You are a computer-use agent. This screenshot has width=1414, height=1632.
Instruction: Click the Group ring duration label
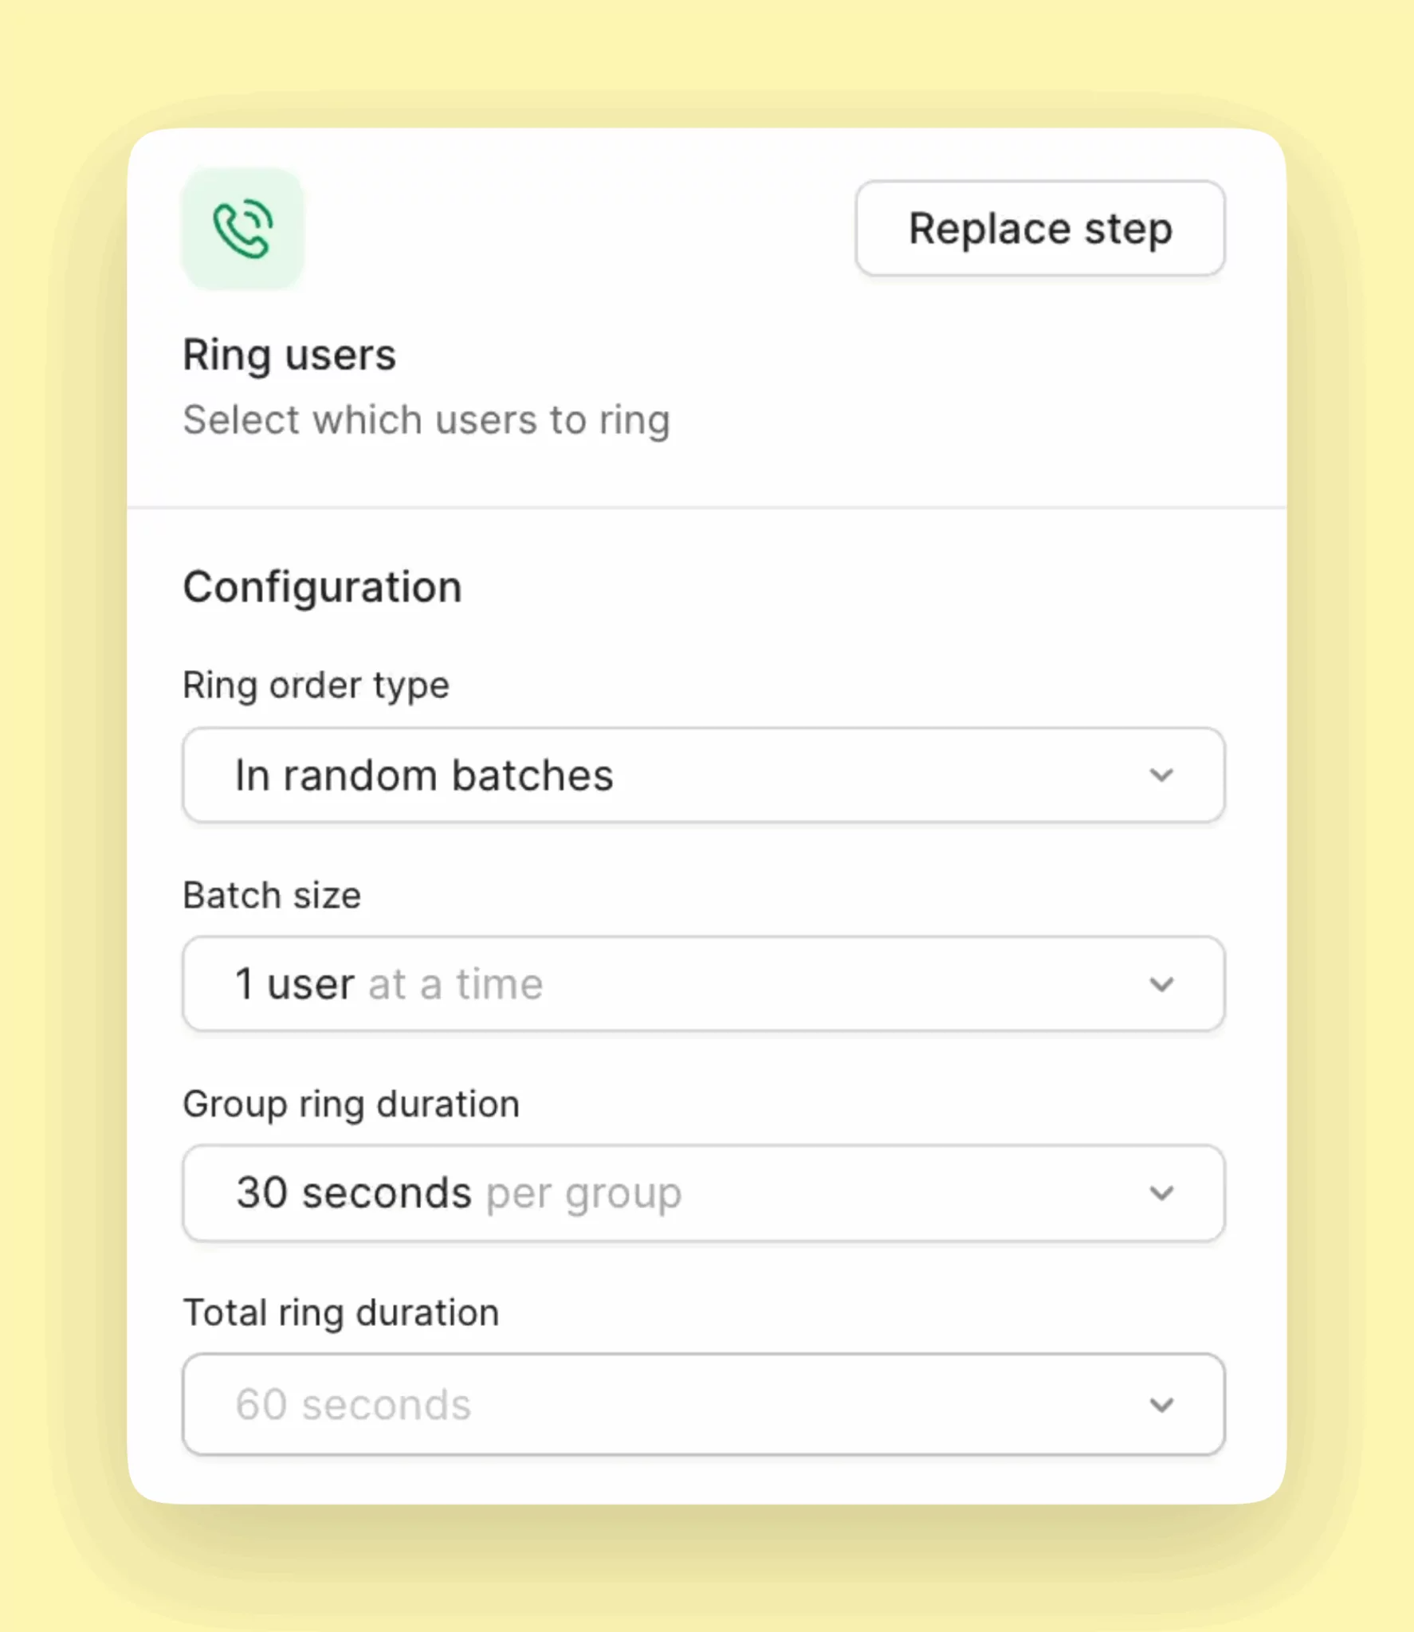[352, 1103]
